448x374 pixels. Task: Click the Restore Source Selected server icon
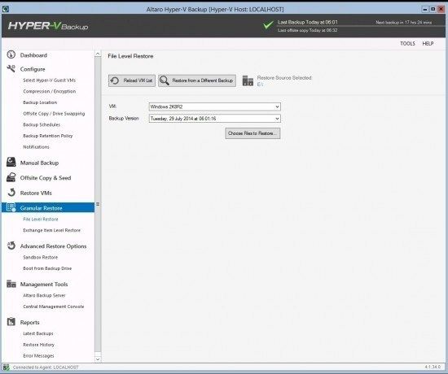pyautogui.click(x=248, y=80)
